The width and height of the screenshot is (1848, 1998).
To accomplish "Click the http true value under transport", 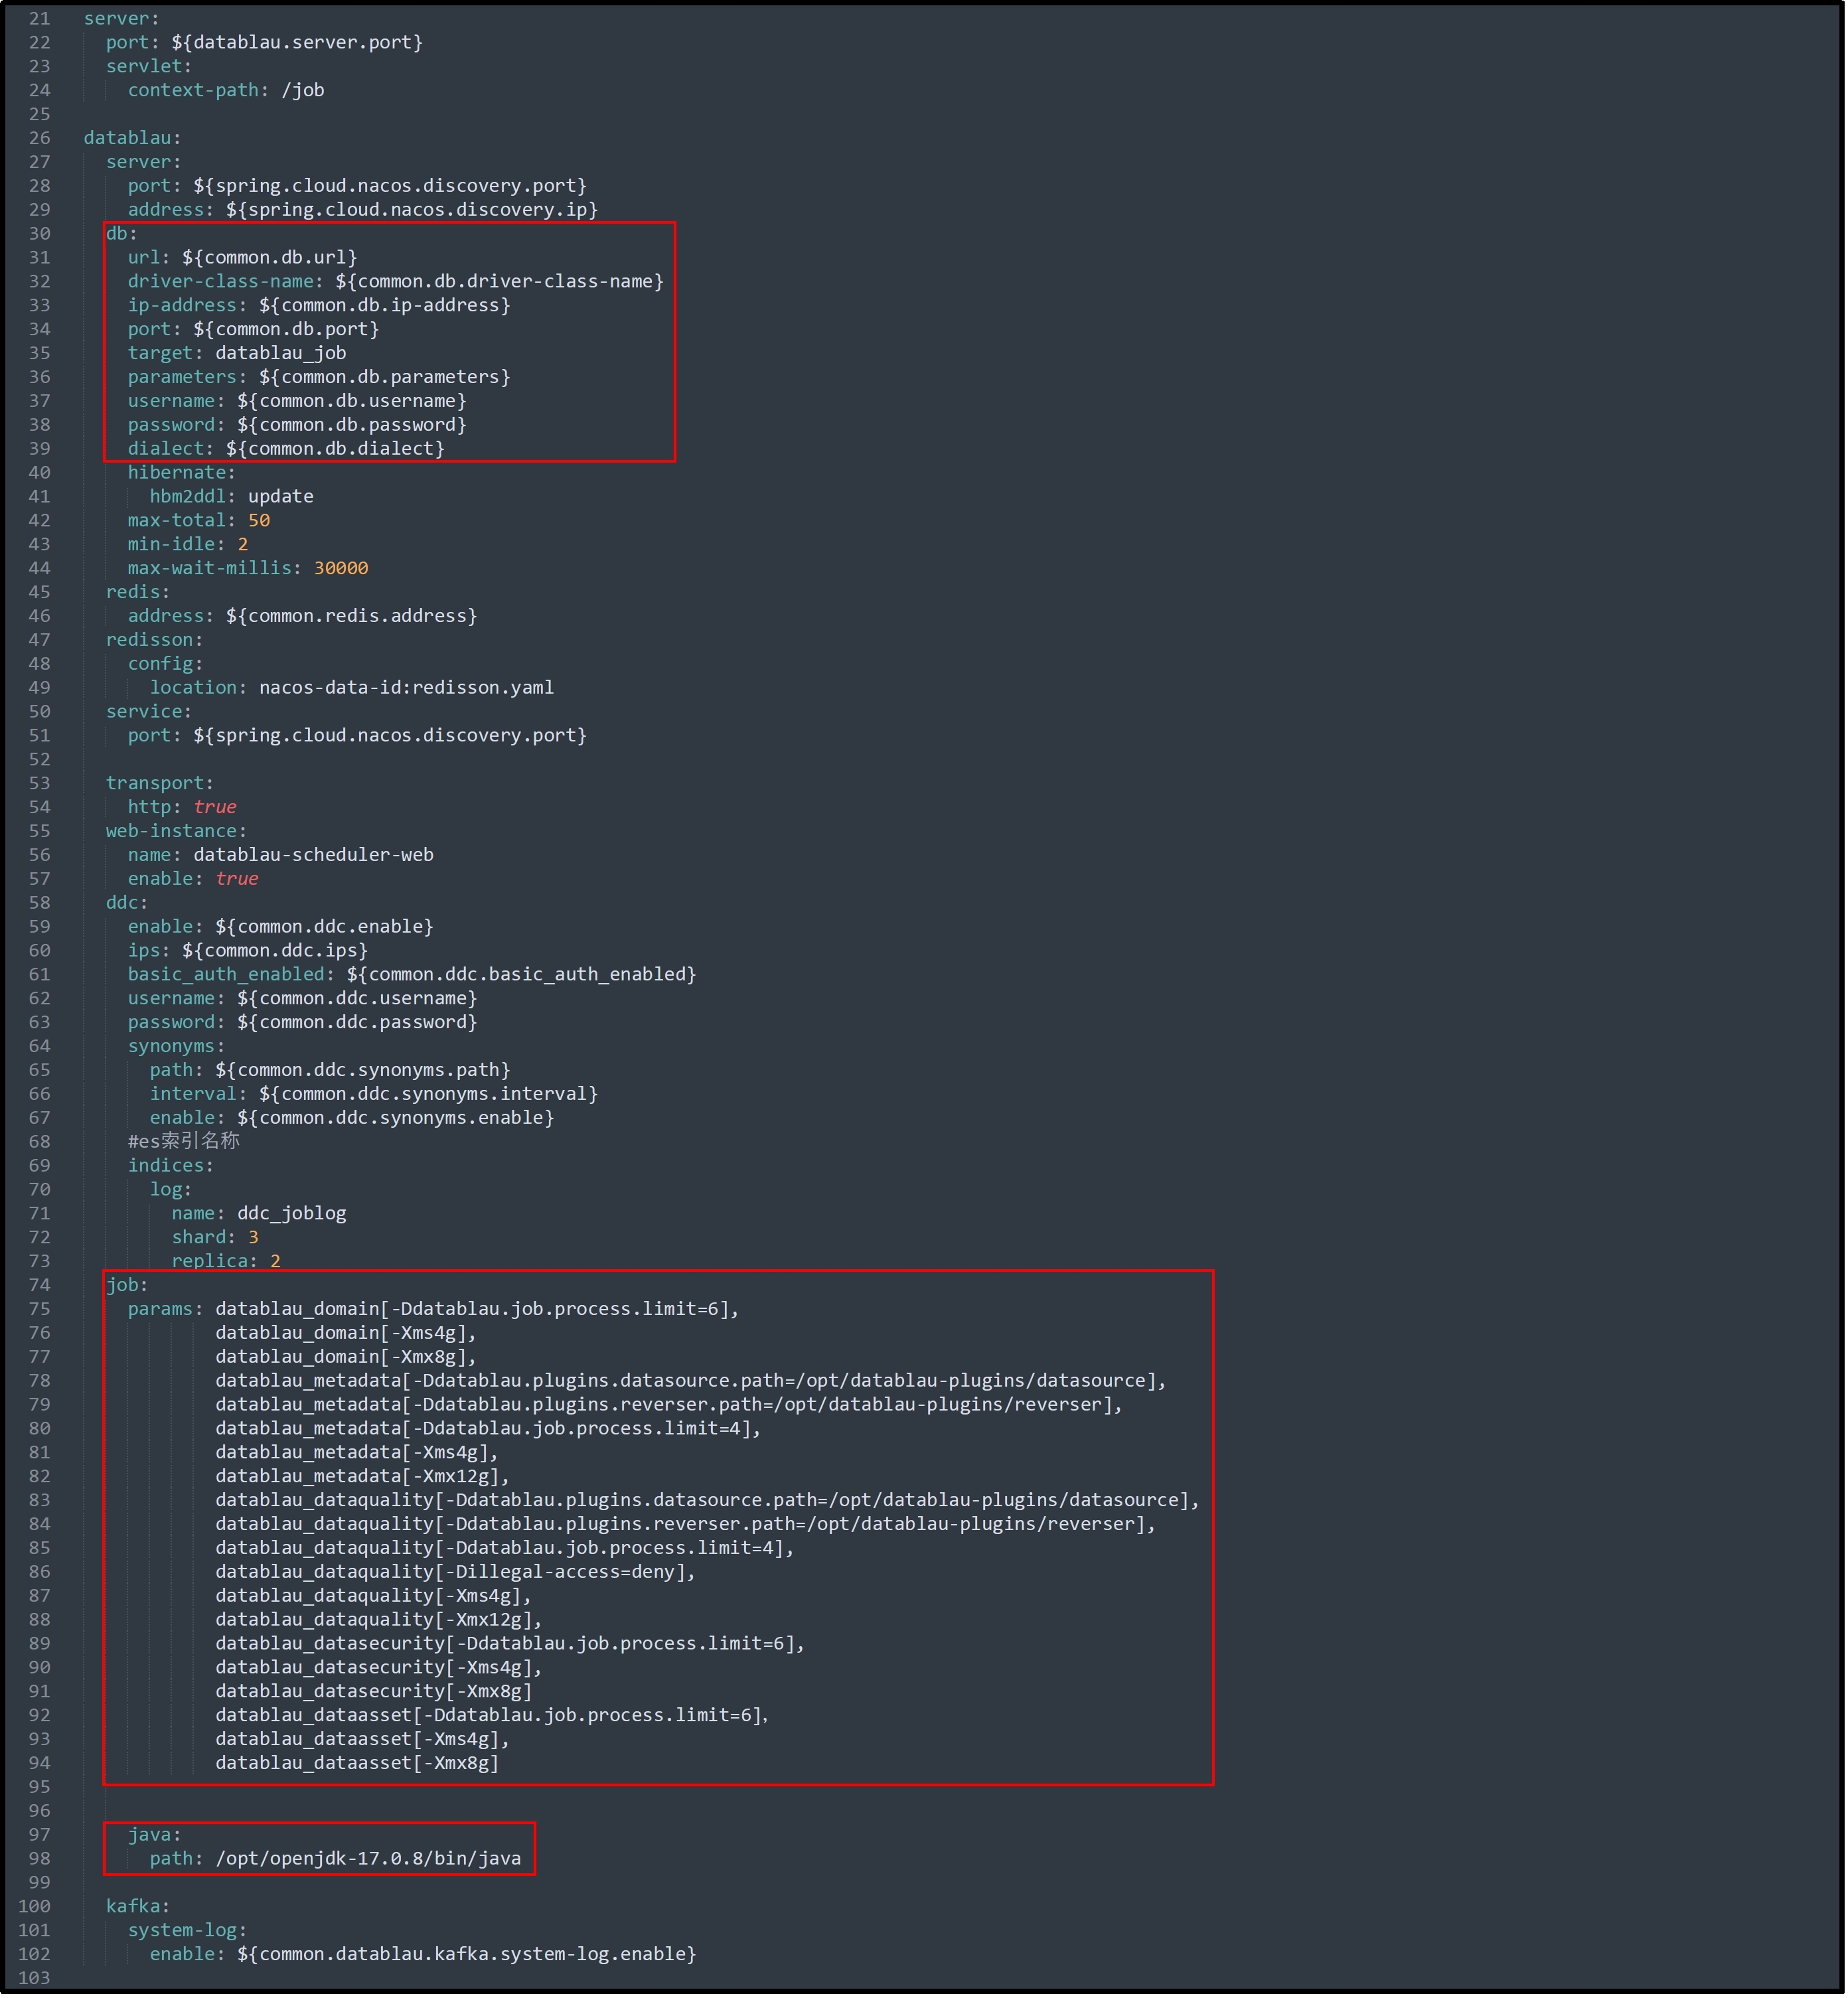I will pos(215,808).
